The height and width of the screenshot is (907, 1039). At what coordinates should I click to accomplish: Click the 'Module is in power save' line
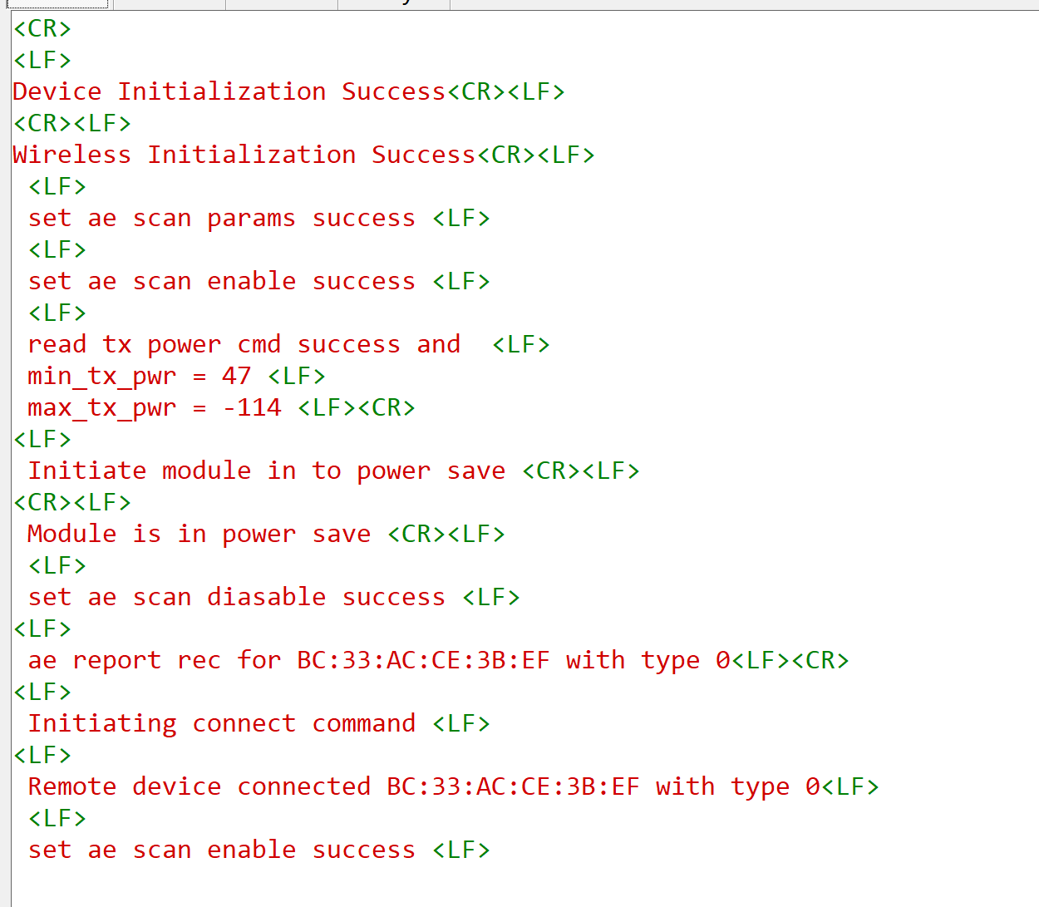coord(199,534)
